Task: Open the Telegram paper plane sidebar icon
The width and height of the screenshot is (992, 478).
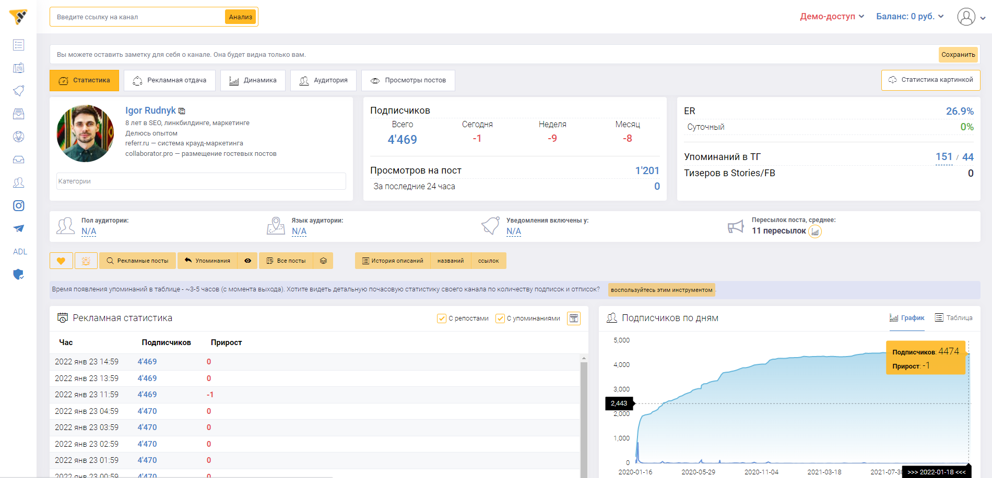Action: (x=19, y=228)
